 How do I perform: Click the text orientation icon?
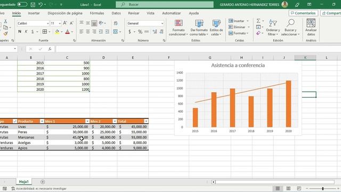[x=101, y=23]
